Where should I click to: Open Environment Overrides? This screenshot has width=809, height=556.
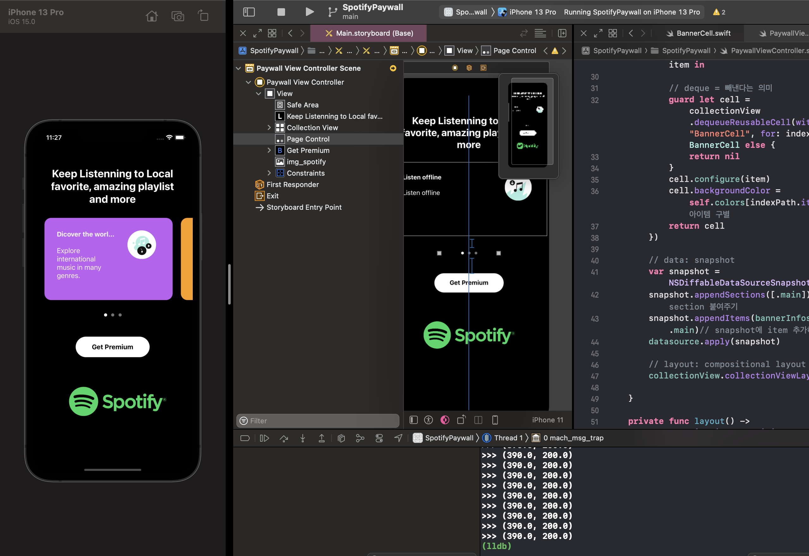tap(379, 438)
